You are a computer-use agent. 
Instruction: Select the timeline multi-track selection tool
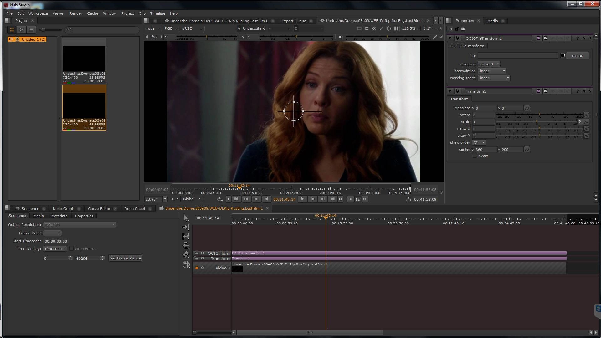point(186,227)
